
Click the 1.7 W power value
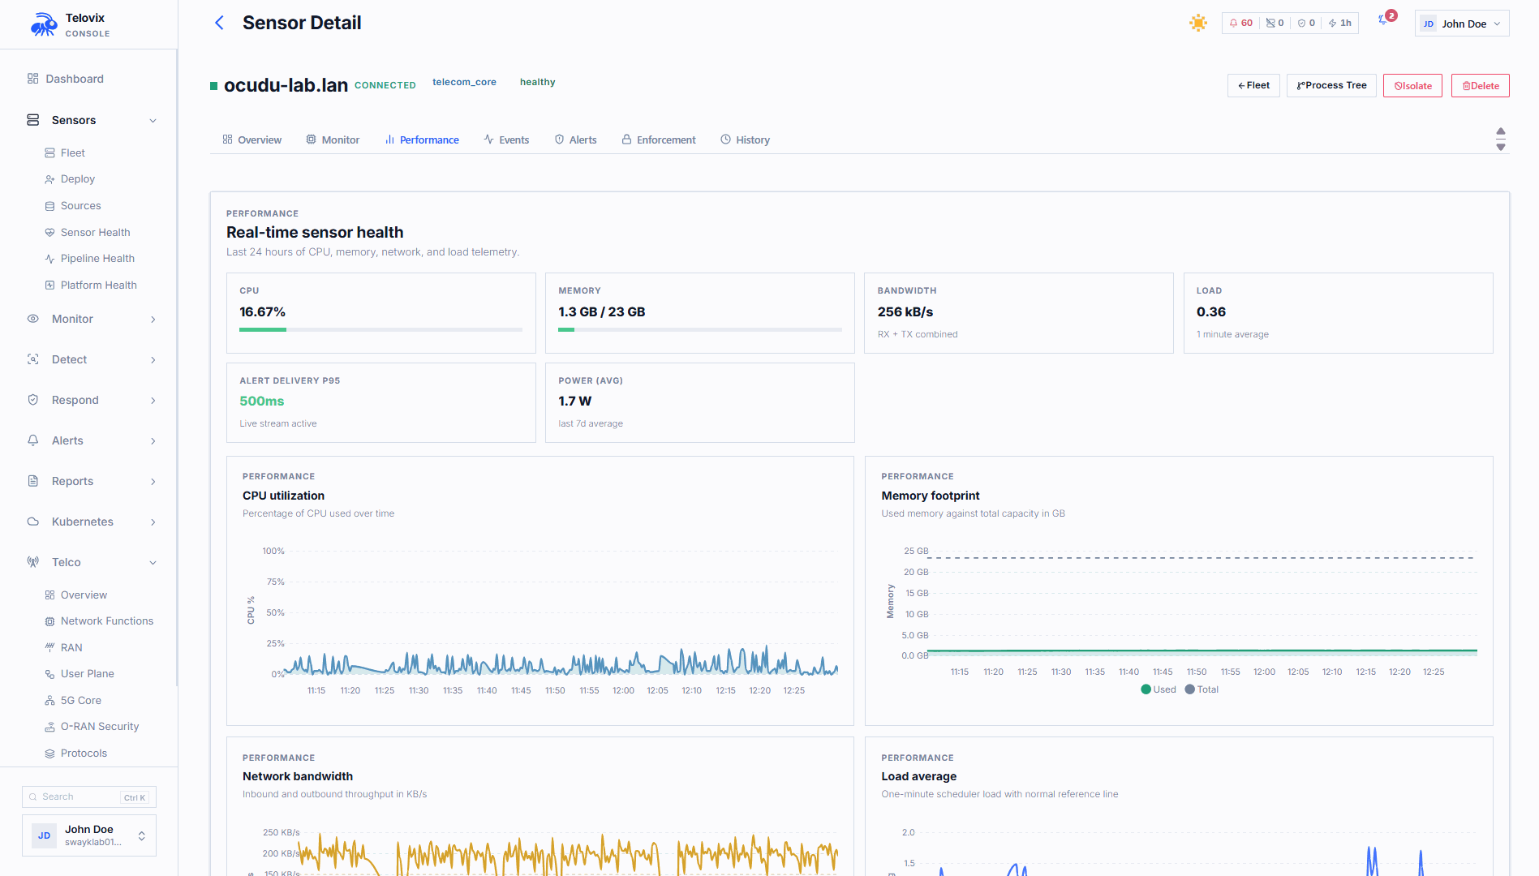point(574,401)
